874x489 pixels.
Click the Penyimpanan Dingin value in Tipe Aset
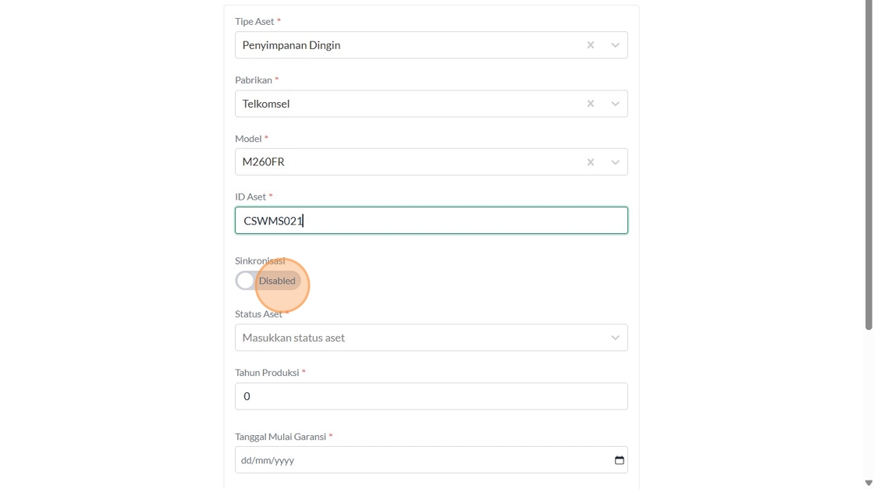[291, 45]
